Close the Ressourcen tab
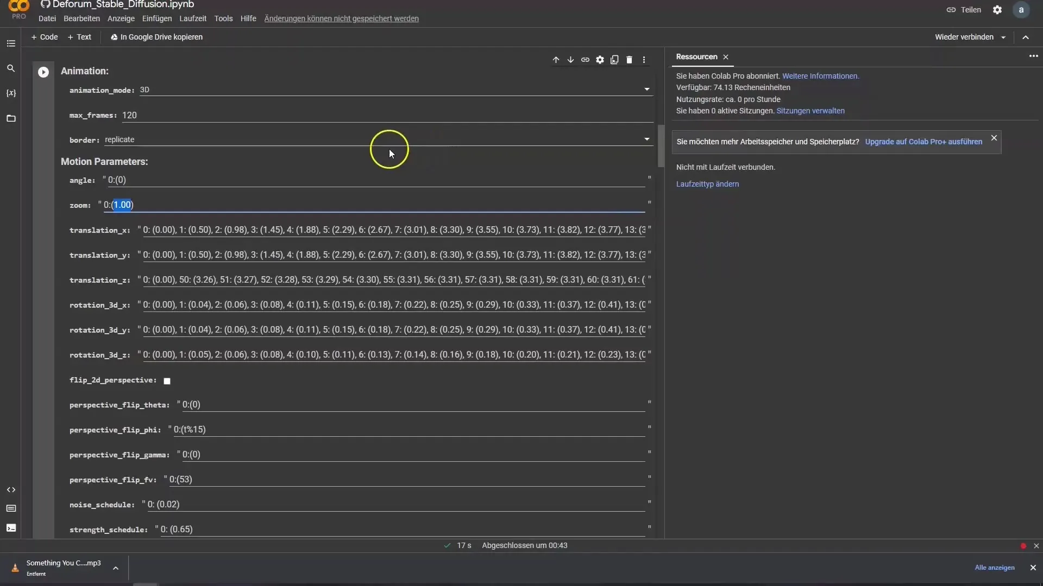This screenshot has height=586, width=1043. (726, 57)
